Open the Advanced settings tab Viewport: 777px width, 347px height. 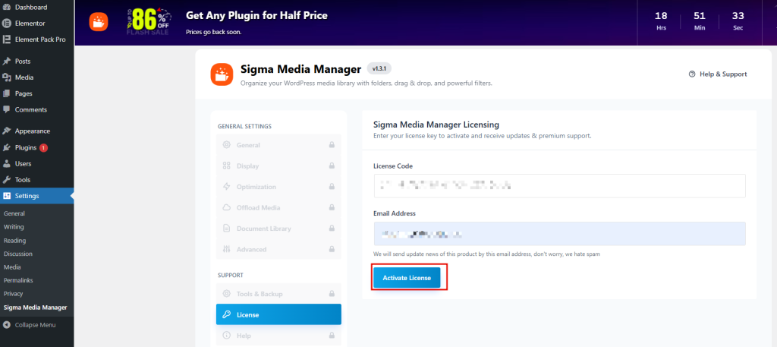pyautogui.click(x=278, y=249)
